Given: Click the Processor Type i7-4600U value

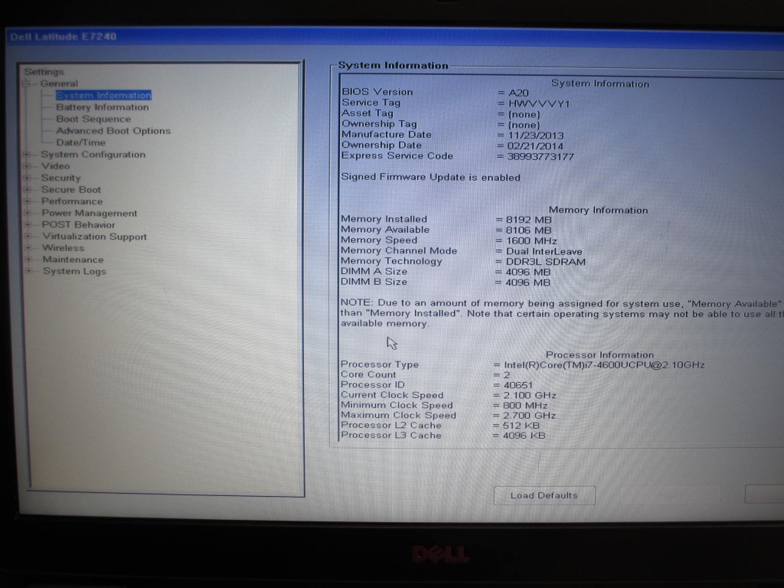Looking at the screenshot, I should [604, 365].
